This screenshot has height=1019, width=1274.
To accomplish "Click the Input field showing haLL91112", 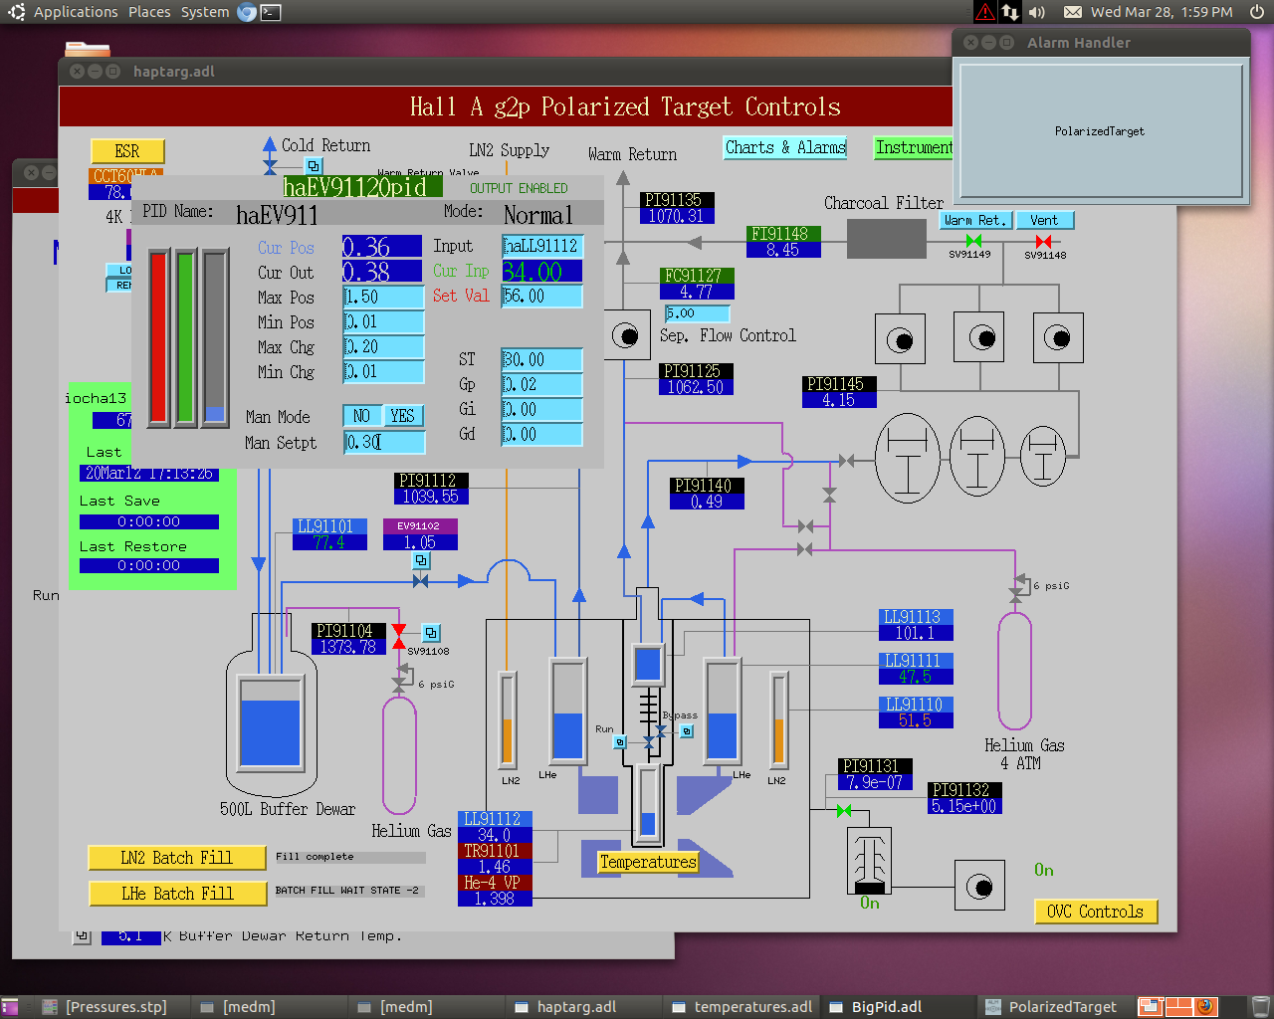I will pos(542,246).
